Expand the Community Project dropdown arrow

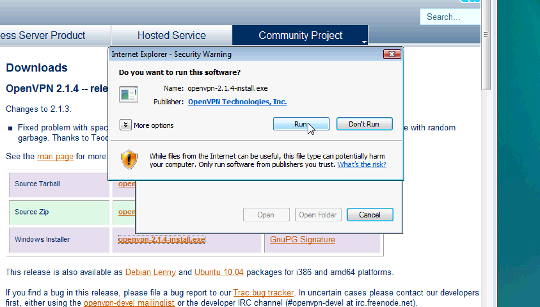[364, 42]
